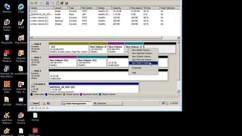Viewport: 242px width, 136px height.
Task: Sort list by the Layout column header
Action: coord(61,8)
